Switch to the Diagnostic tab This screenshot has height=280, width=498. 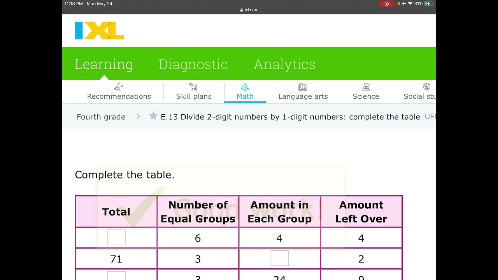coord(193,64)
